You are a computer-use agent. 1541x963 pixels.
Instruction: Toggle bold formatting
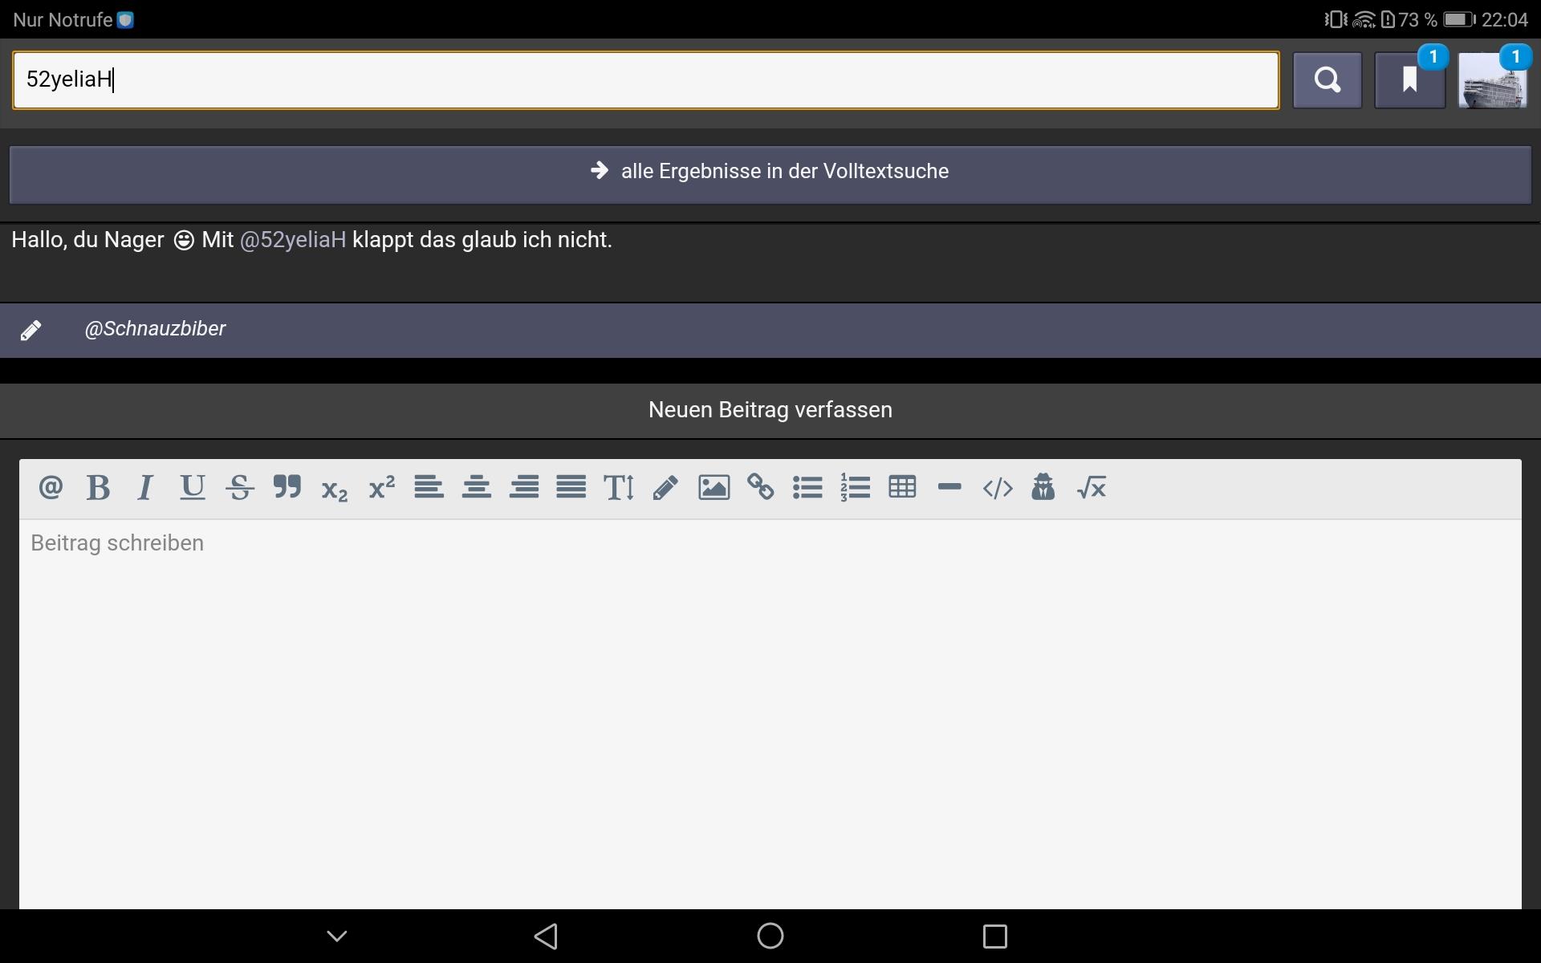pyautogui.click(x=98, y=487)
